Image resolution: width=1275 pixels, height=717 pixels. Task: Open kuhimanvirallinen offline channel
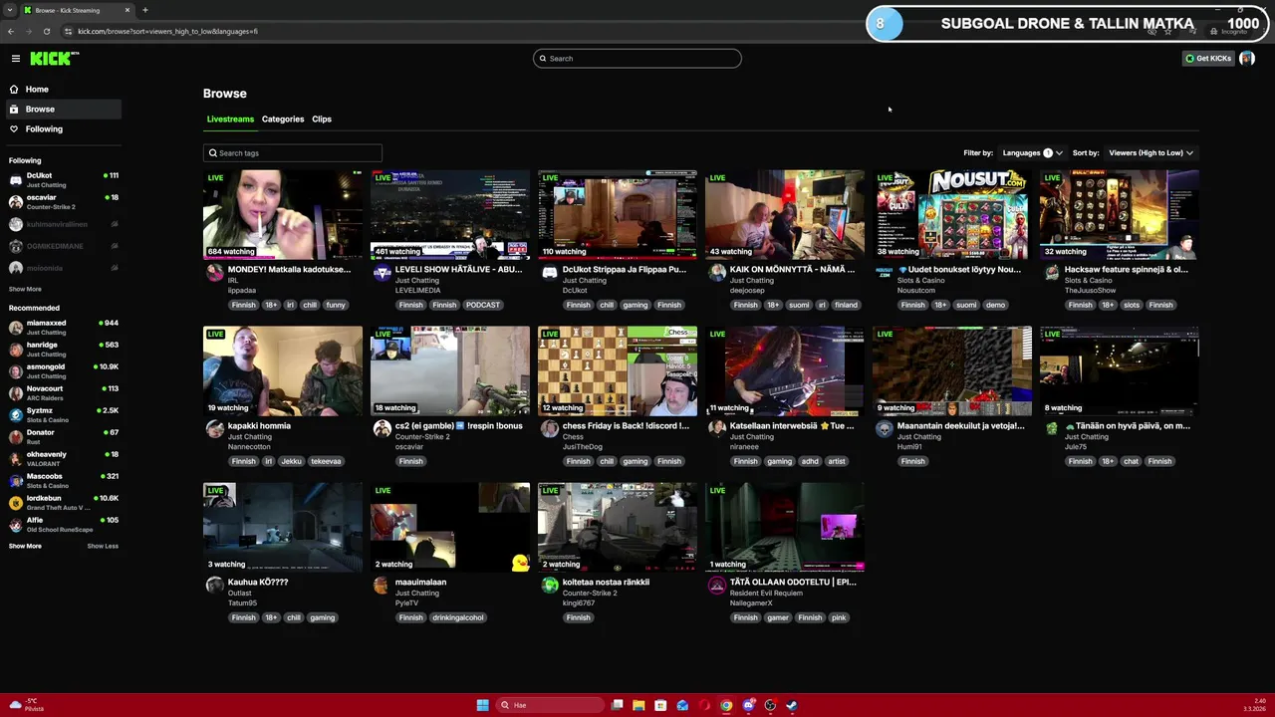coord(62,224)
